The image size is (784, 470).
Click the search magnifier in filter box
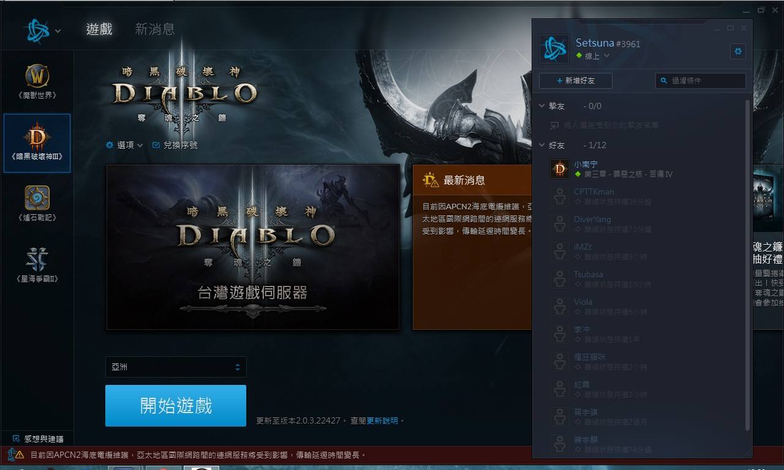663,81
